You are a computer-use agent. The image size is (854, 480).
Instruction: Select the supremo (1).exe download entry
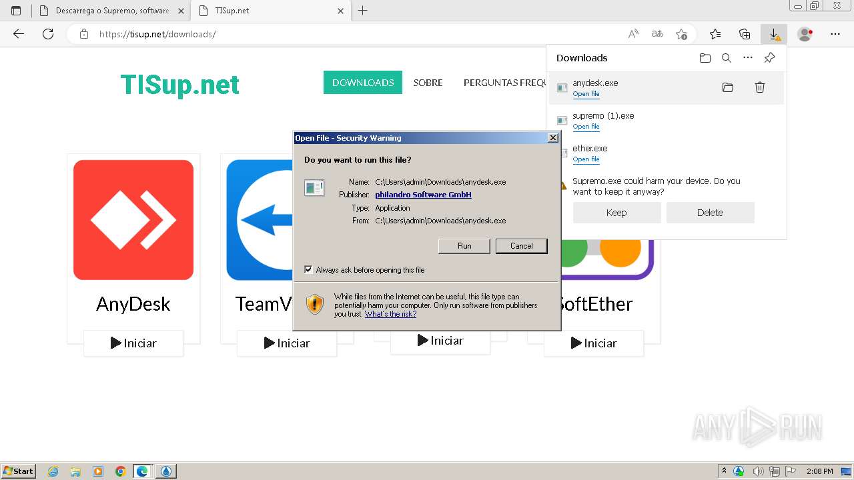click(x=666, y=121)
